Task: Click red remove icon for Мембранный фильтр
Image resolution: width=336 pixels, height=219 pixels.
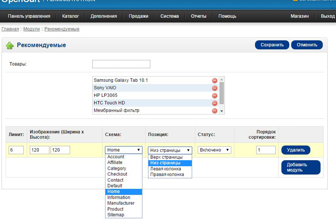Action: tap(215, 111)
